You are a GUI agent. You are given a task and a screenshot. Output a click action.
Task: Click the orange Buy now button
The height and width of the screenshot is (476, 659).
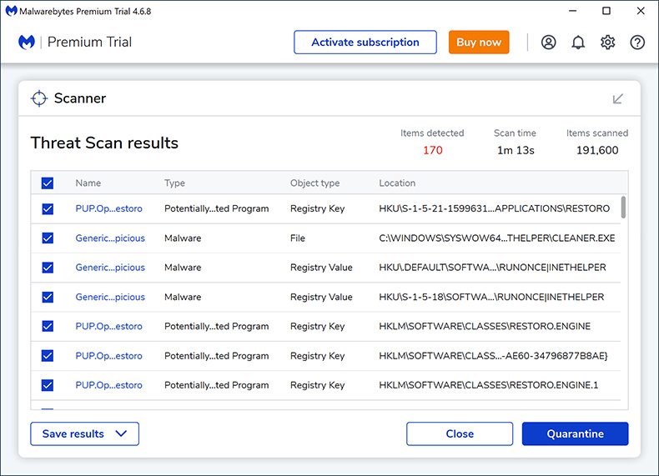coord(479,42)
